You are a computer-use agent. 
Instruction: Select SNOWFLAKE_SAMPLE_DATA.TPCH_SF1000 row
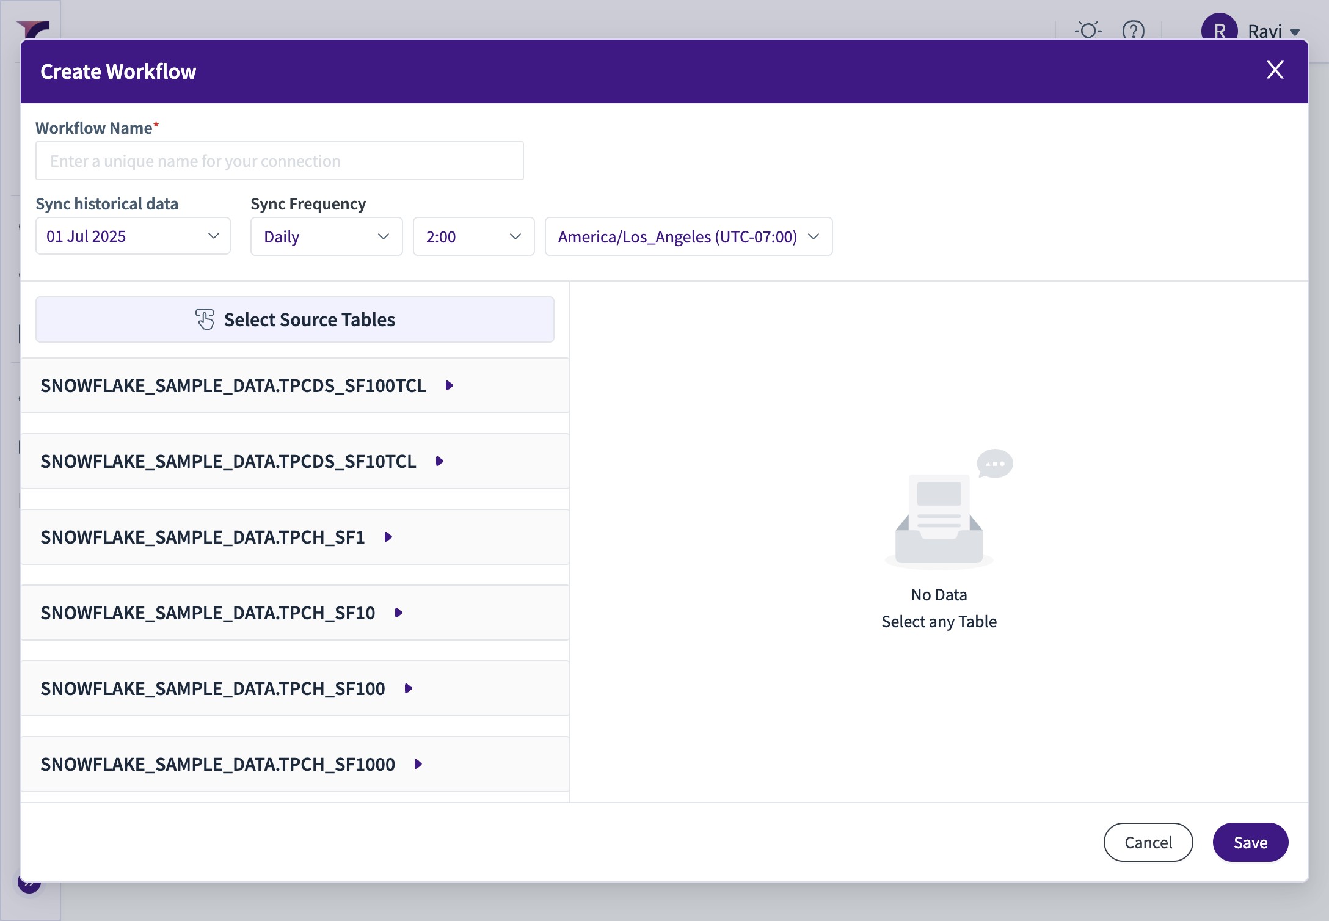[x=217, y=765]
